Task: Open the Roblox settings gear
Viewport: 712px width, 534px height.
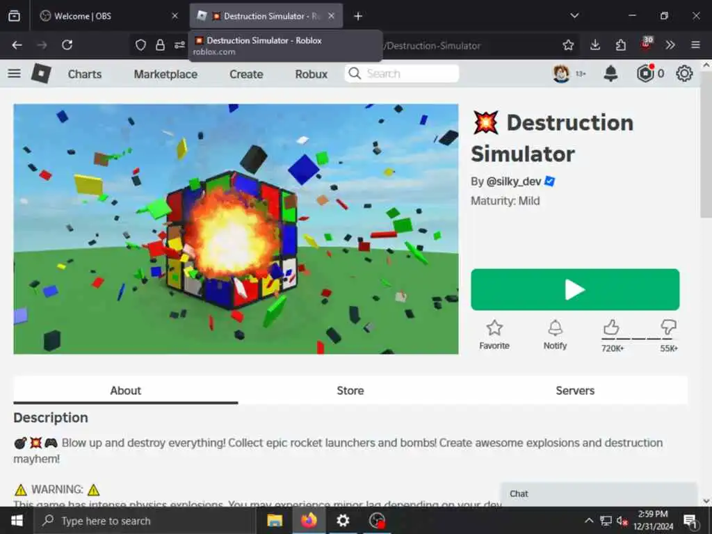Action: pos(684,73)
